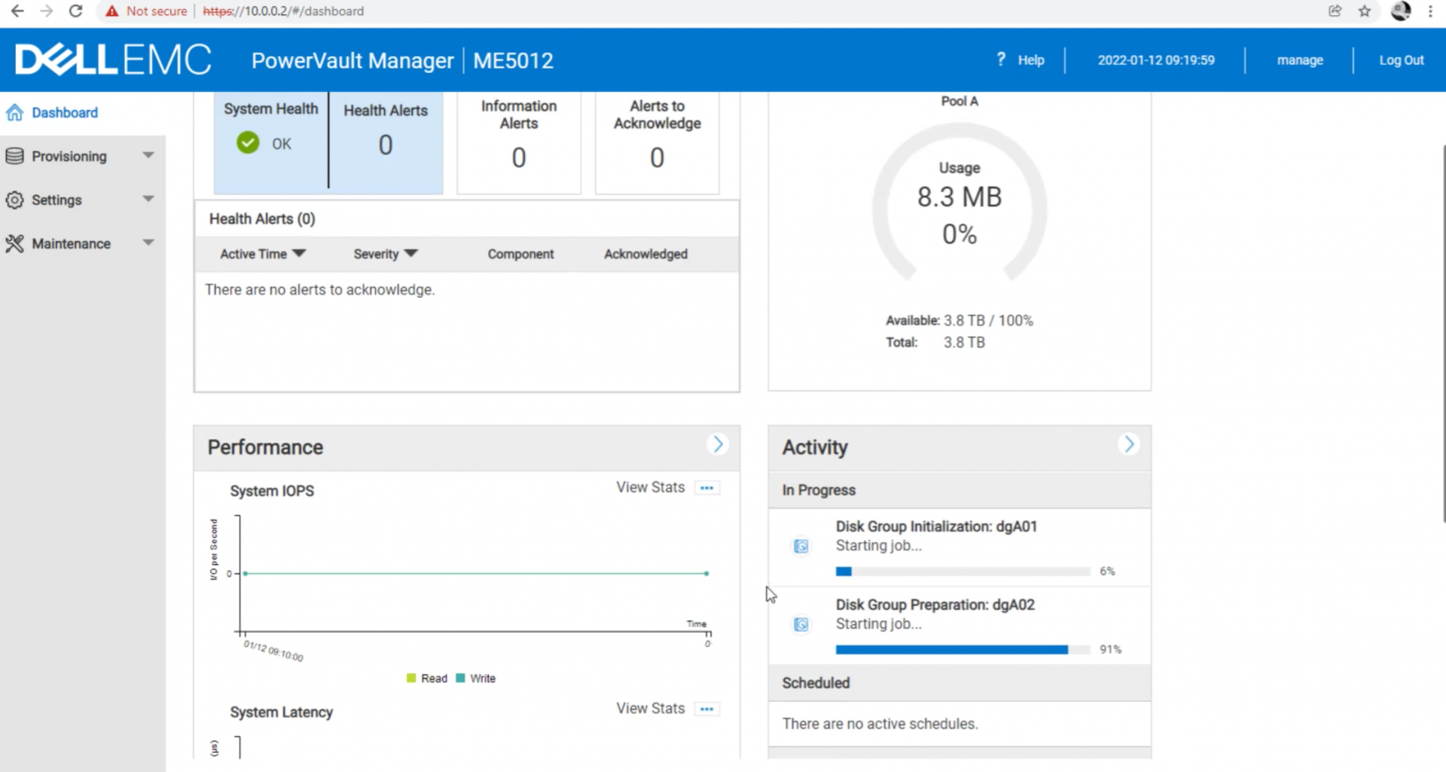Click the Maintenance tools icon
This screenshot has width=1446, height=772.
(x=14, y=243)
